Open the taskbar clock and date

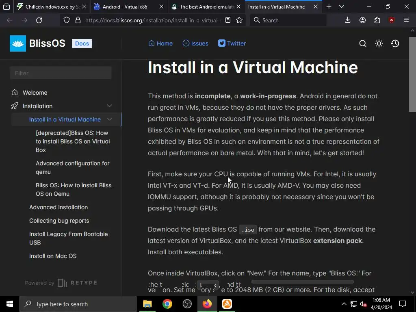[x=381, y=304]
